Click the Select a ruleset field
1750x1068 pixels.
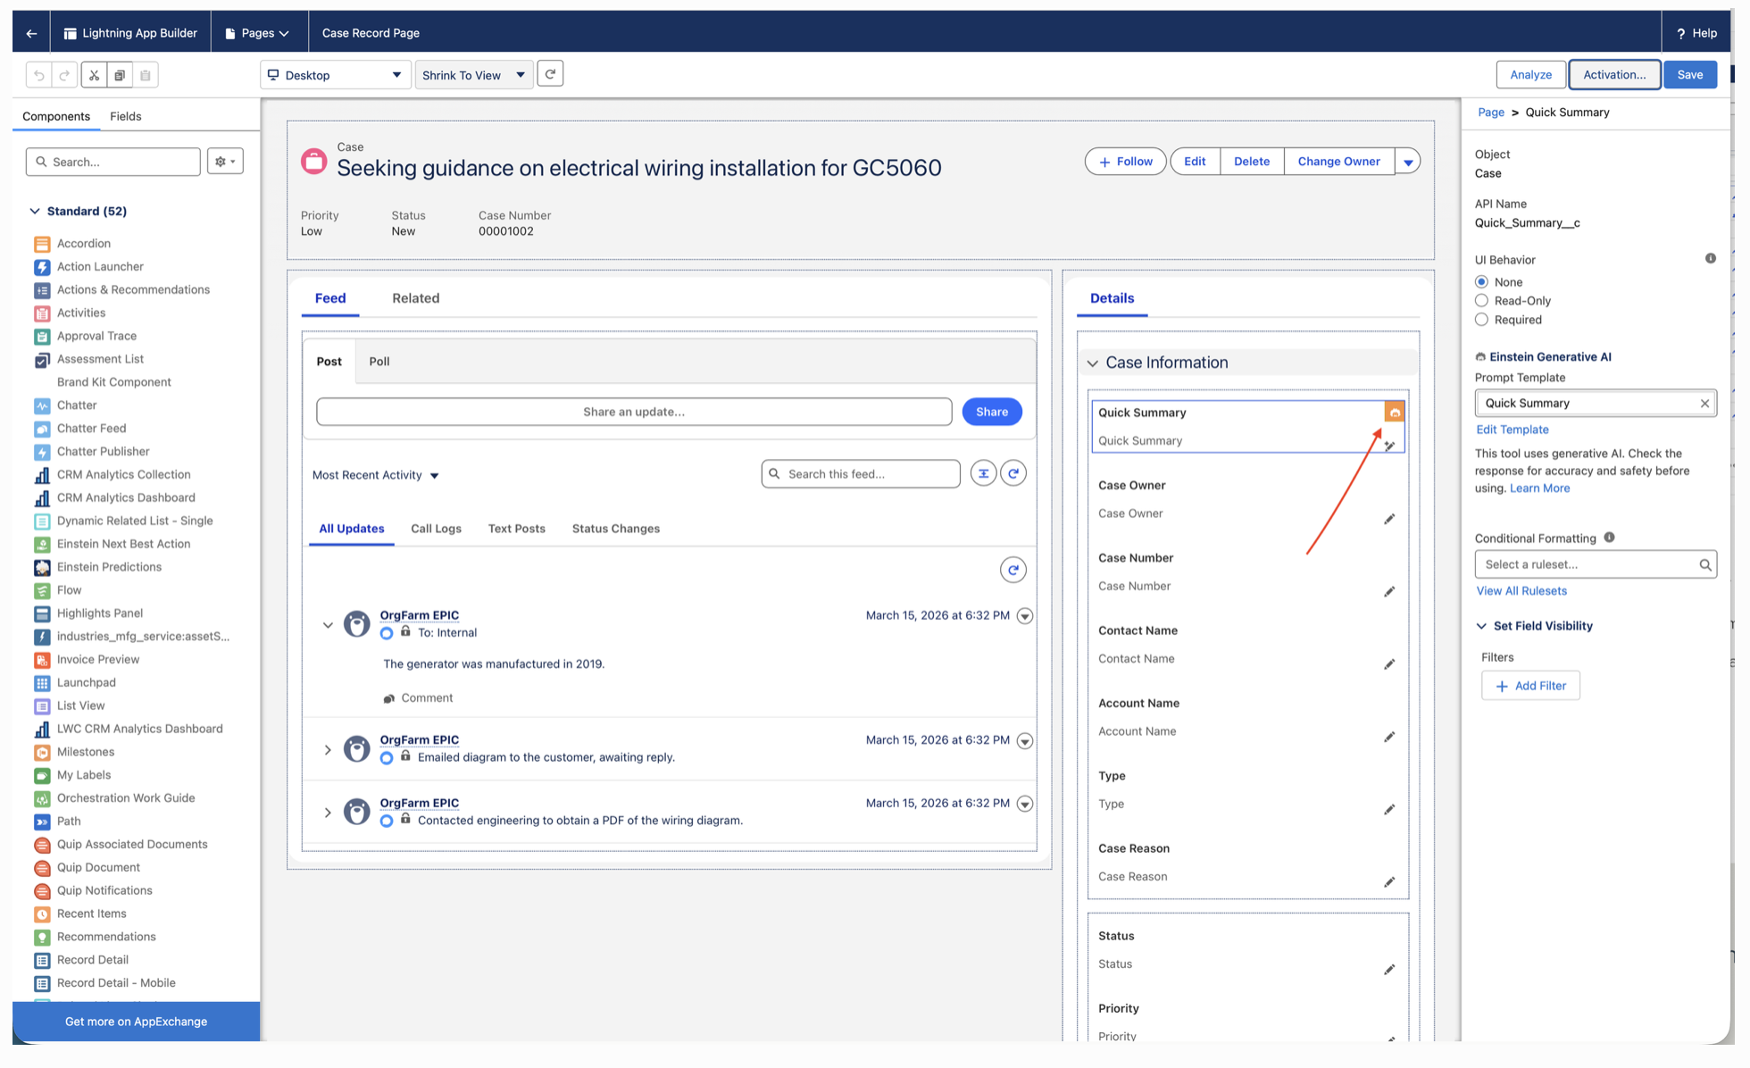pyautogui.click(x=1596, y=564)
